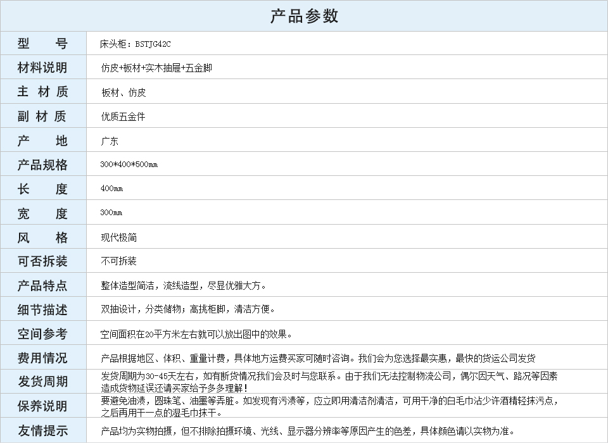Select the model text 床头柜：BSTJG42C

click(x=136, y=44)
